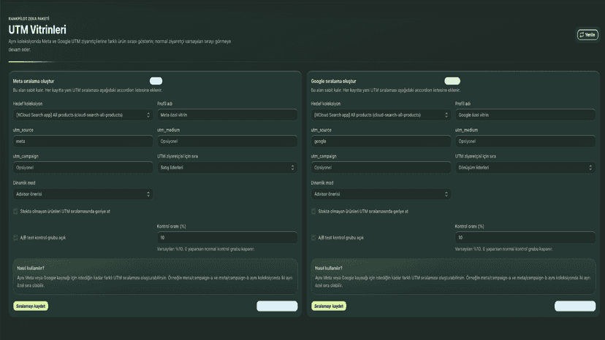Check Meta A/B test kontrol grubu açık
605x340 pixels.
[x=15, y=238]
